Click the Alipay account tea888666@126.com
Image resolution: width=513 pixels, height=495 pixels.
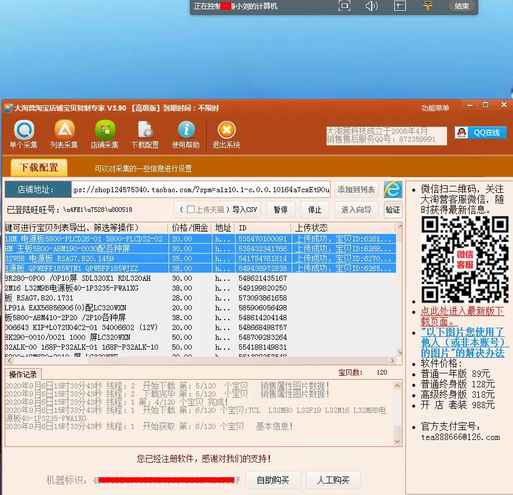(x=460, y=437)
